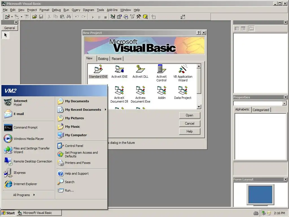Click the Add Form toolbar icon
Viewport: 289px width, 217px height.
[17, 17]
